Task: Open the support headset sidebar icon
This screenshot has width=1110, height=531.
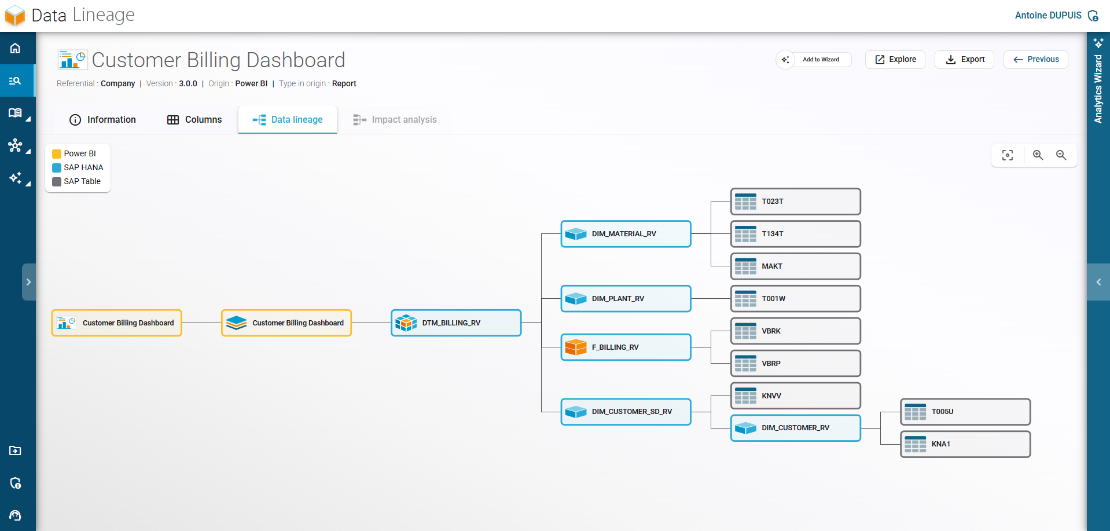Action: tap(15, 515)
